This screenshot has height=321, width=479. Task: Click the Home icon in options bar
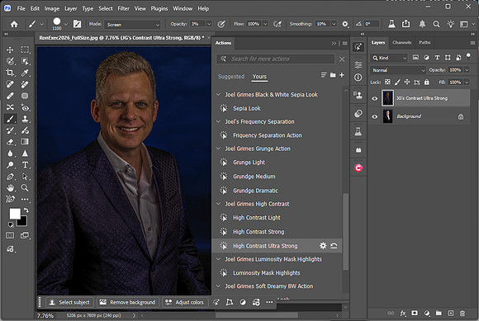(14, 24)
